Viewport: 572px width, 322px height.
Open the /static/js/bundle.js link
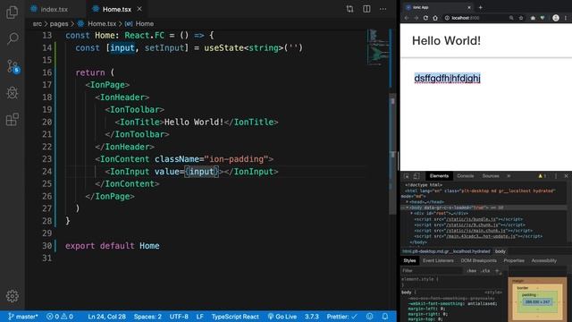[471, 219]
